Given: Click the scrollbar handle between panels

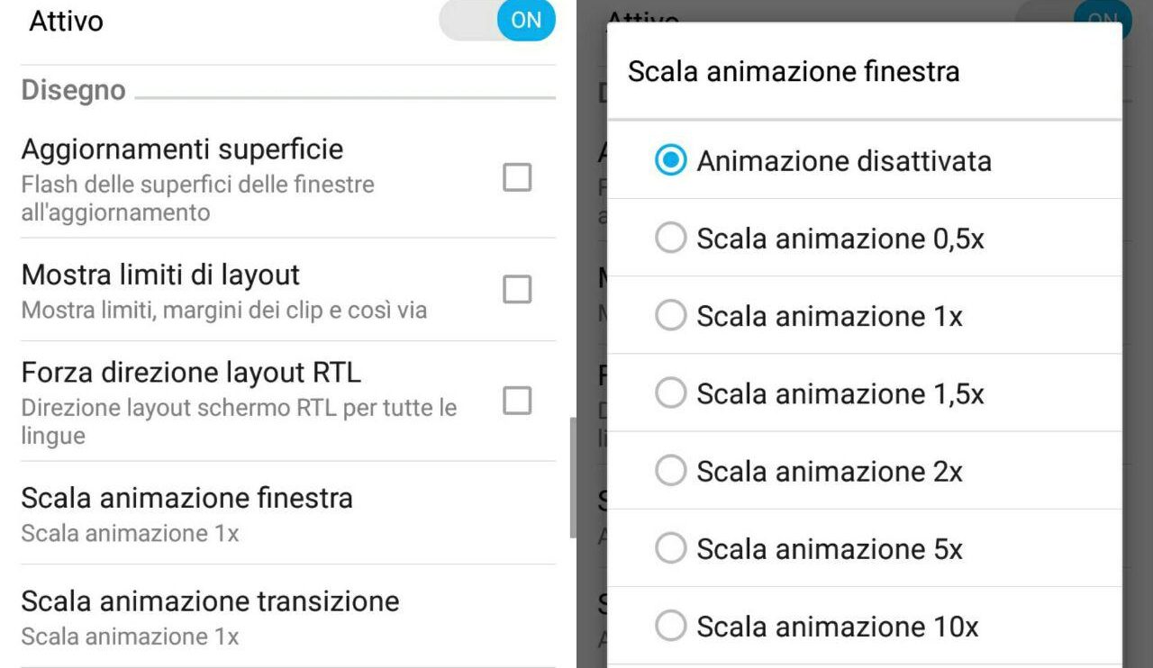Looking at the screenshot, I should (572, 477).
